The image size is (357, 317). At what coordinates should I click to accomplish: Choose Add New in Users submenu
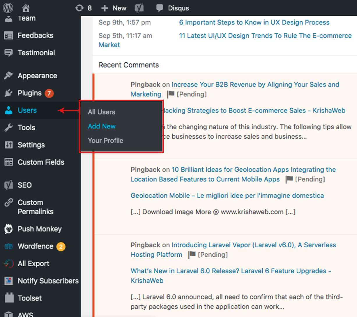click(x=102, y=126)
